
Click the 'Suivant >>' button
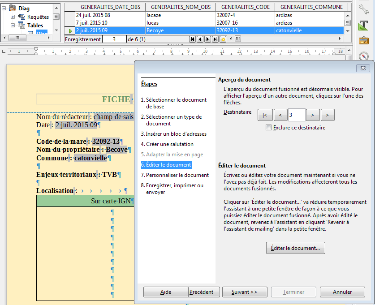click(x=245, y=292)
